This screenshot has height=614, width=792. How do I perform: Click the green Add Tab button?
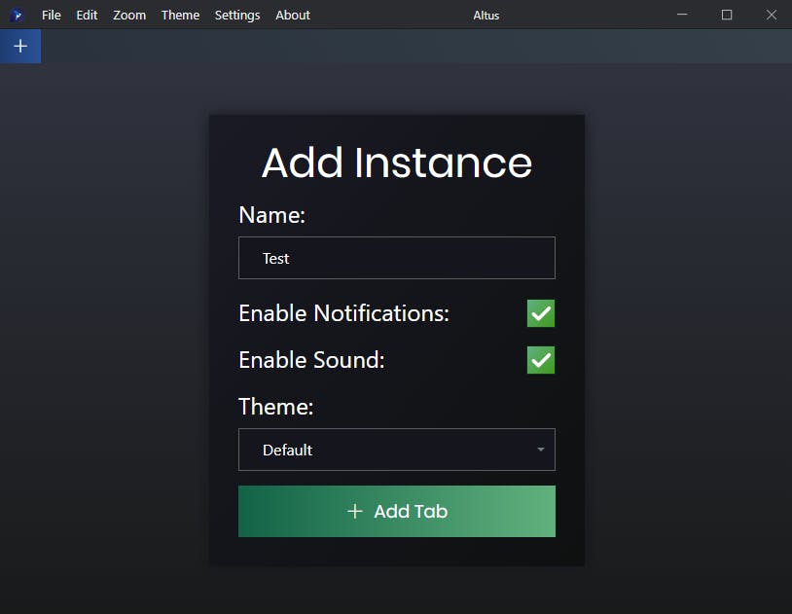pos(397,511)
